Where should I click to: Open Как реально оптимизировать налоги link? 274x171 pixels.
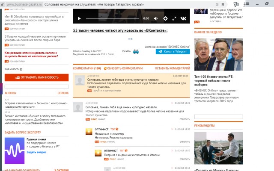click(x=31, y=54)
